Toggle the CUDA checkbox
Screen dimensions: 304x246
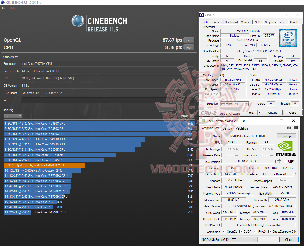(241, 231)
